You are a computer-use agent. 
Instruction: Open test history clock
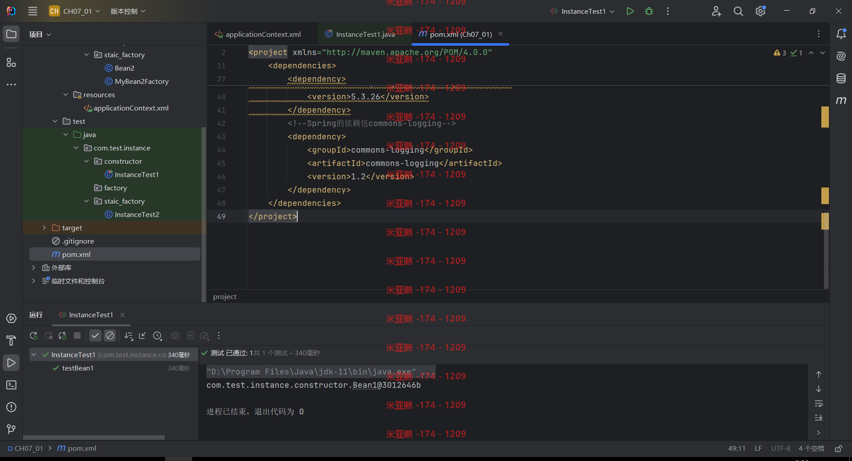pyautogui.click(x=157, y=336)
